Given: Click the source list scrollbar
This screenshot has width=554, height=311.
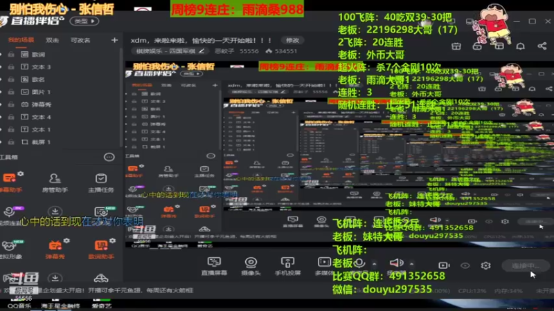Looking at the screenshot, I should [122, 97].
